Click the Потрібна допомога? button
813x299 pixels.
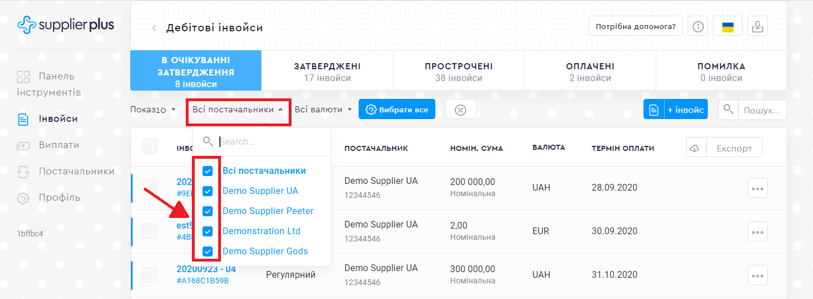coord(635,26)
